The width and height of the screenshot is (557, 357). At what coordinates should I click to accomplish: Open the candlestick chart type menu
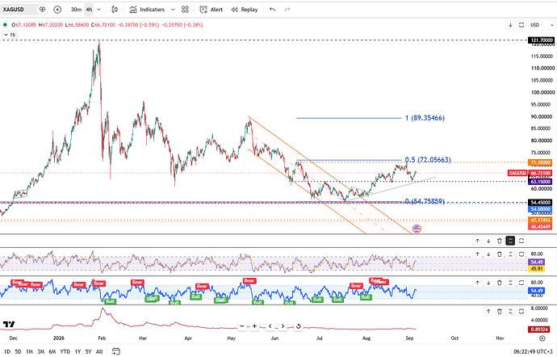pos(115,10)
